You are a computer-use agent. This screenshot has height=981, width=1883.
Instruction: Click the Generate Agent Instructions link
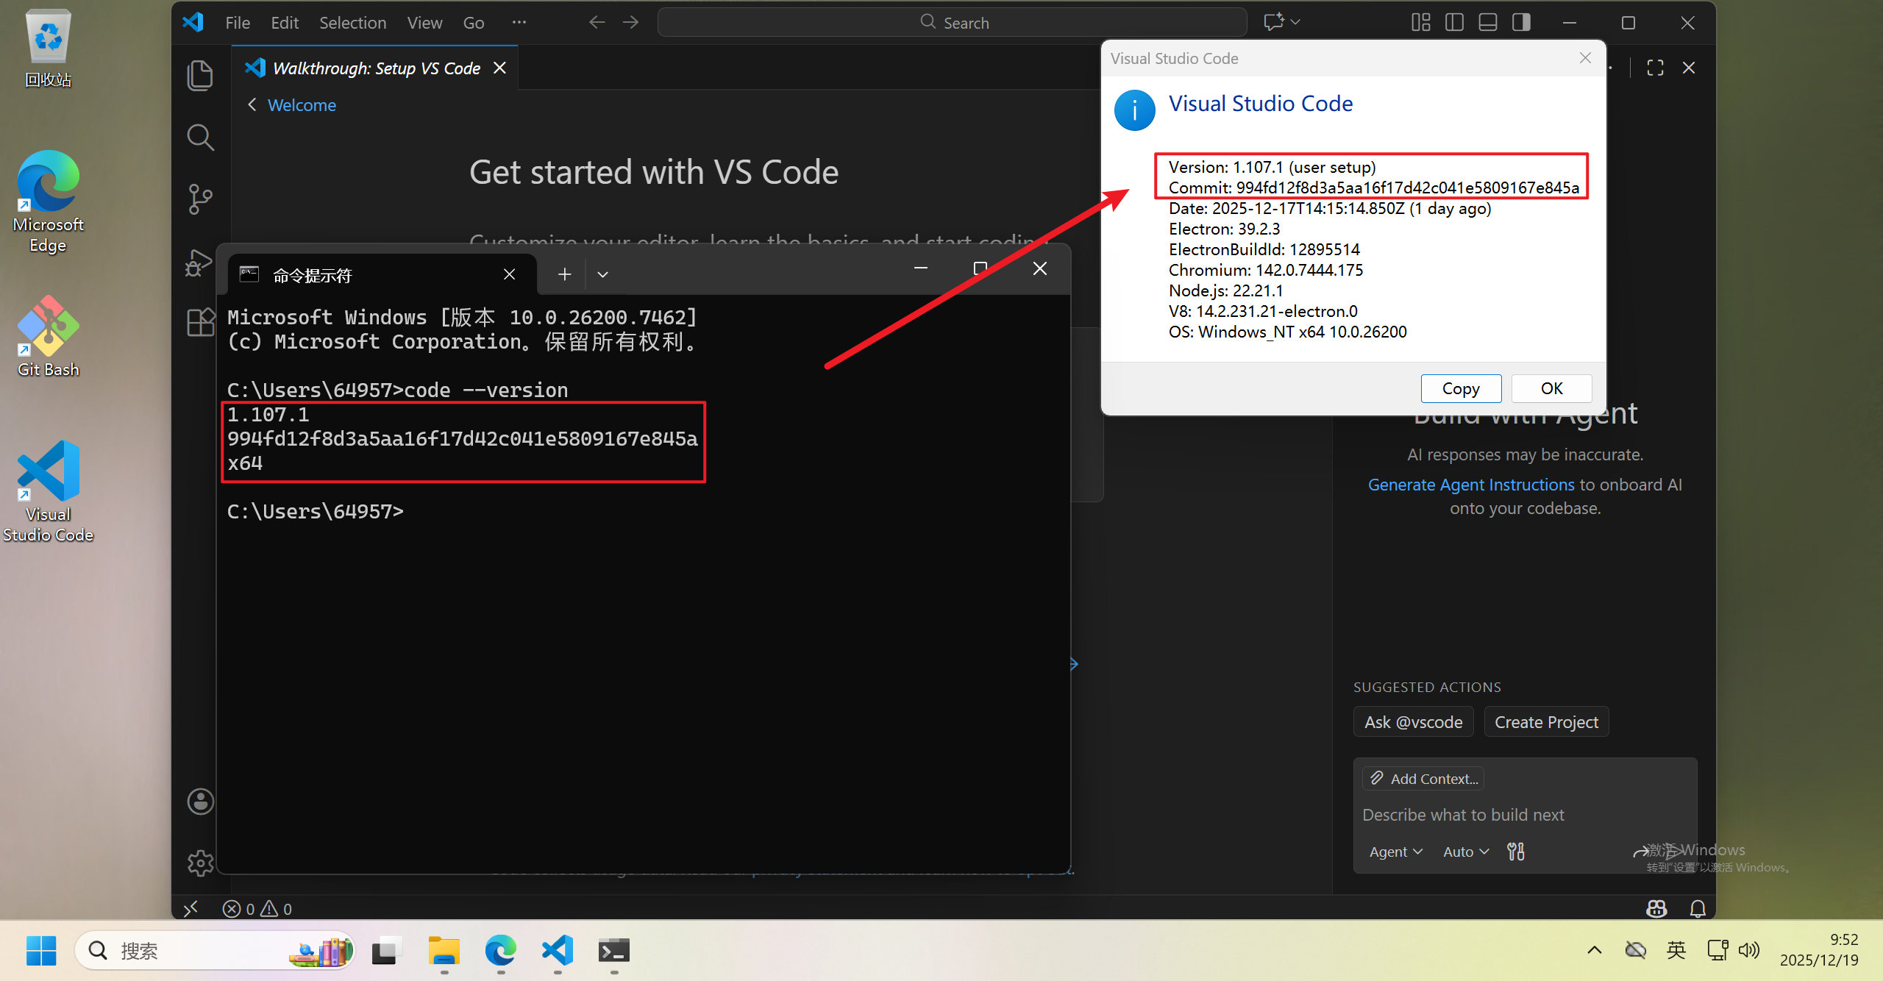(1470, 485)
